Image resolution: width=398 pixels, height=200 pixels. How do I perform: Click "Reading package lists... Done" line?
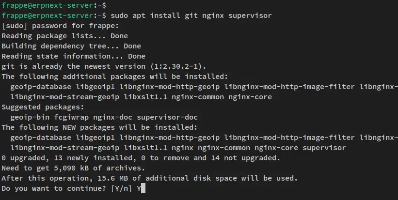(65, 36)
